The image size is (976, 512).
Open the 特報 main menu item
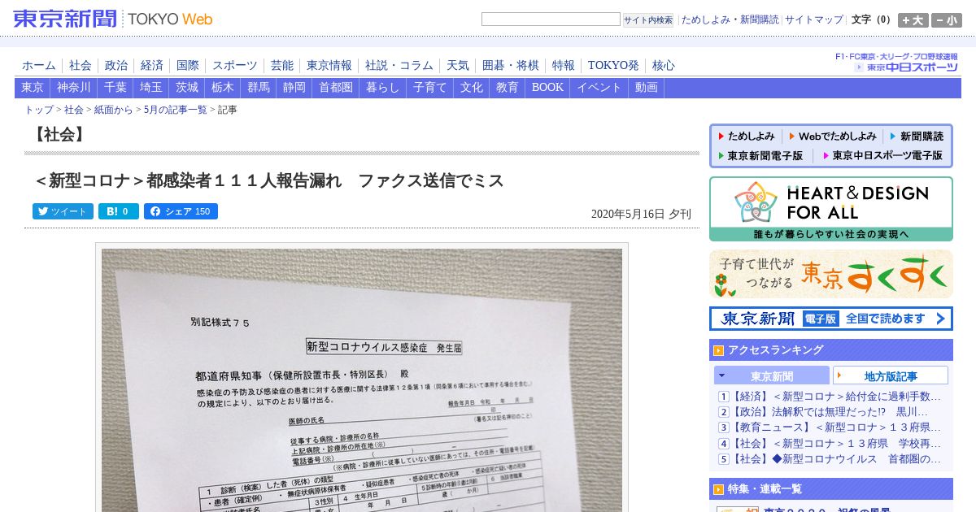pos(564,66)
